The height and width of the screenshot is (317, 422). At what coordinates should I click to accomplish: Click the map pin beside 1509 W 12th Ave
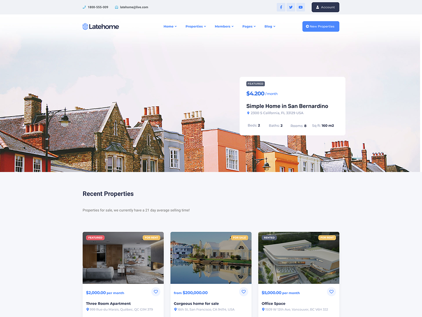[263, 310]
